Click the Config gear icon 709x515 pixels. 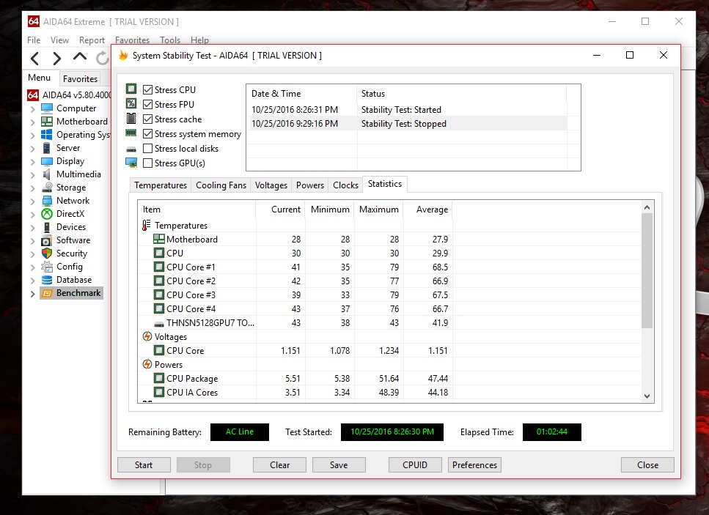[x=47, y=267]
